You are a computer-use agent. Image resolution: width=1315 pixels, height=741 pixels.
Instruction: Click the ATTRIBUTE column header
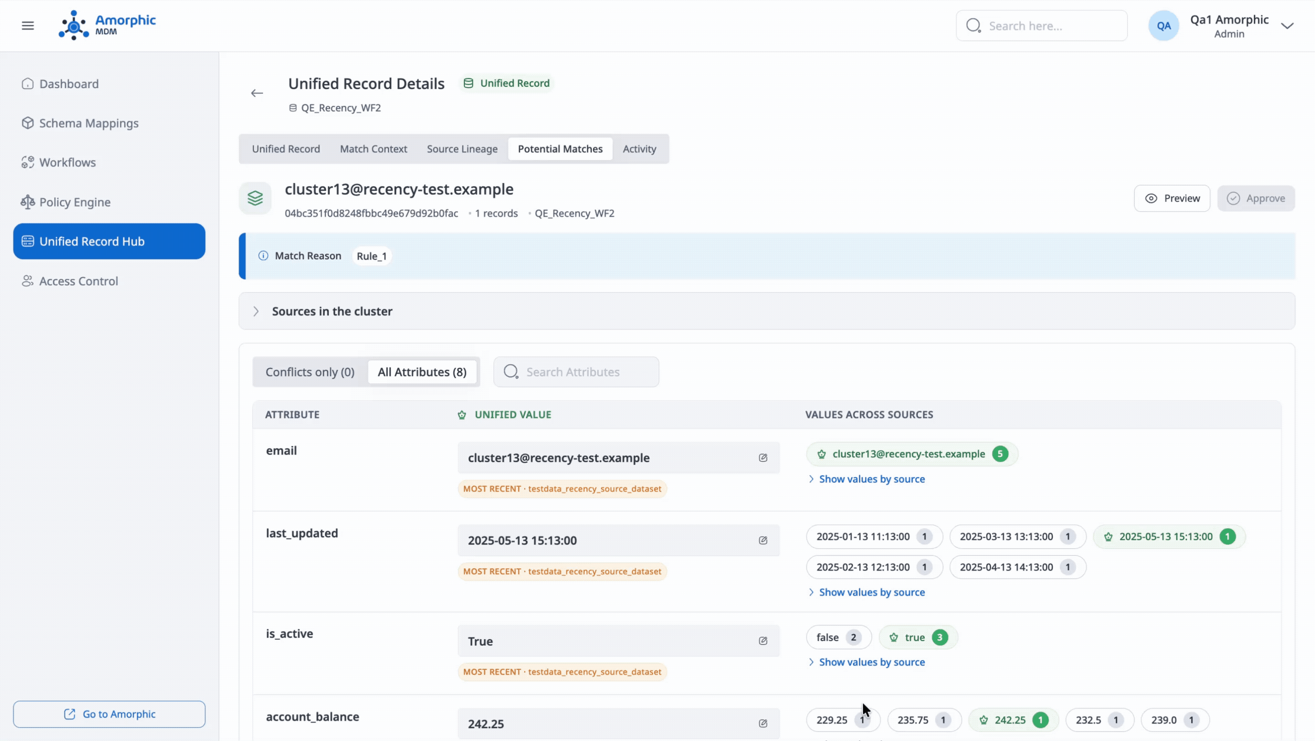[292, 415]
